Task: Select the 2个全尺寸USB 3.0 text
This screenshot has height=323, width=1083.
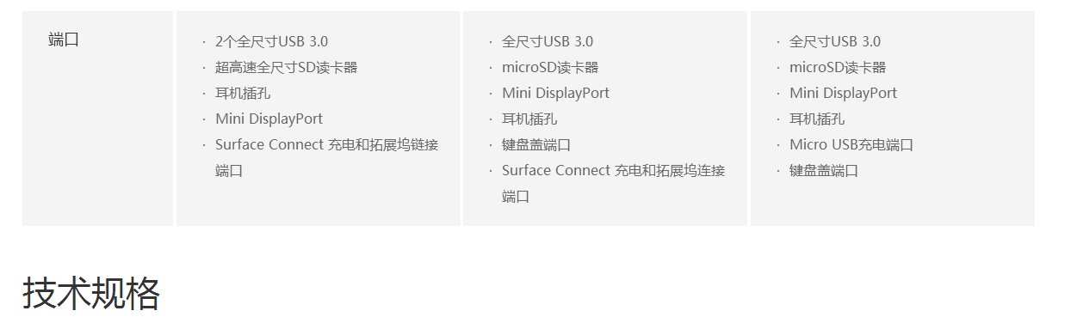Action: [271, 41]
